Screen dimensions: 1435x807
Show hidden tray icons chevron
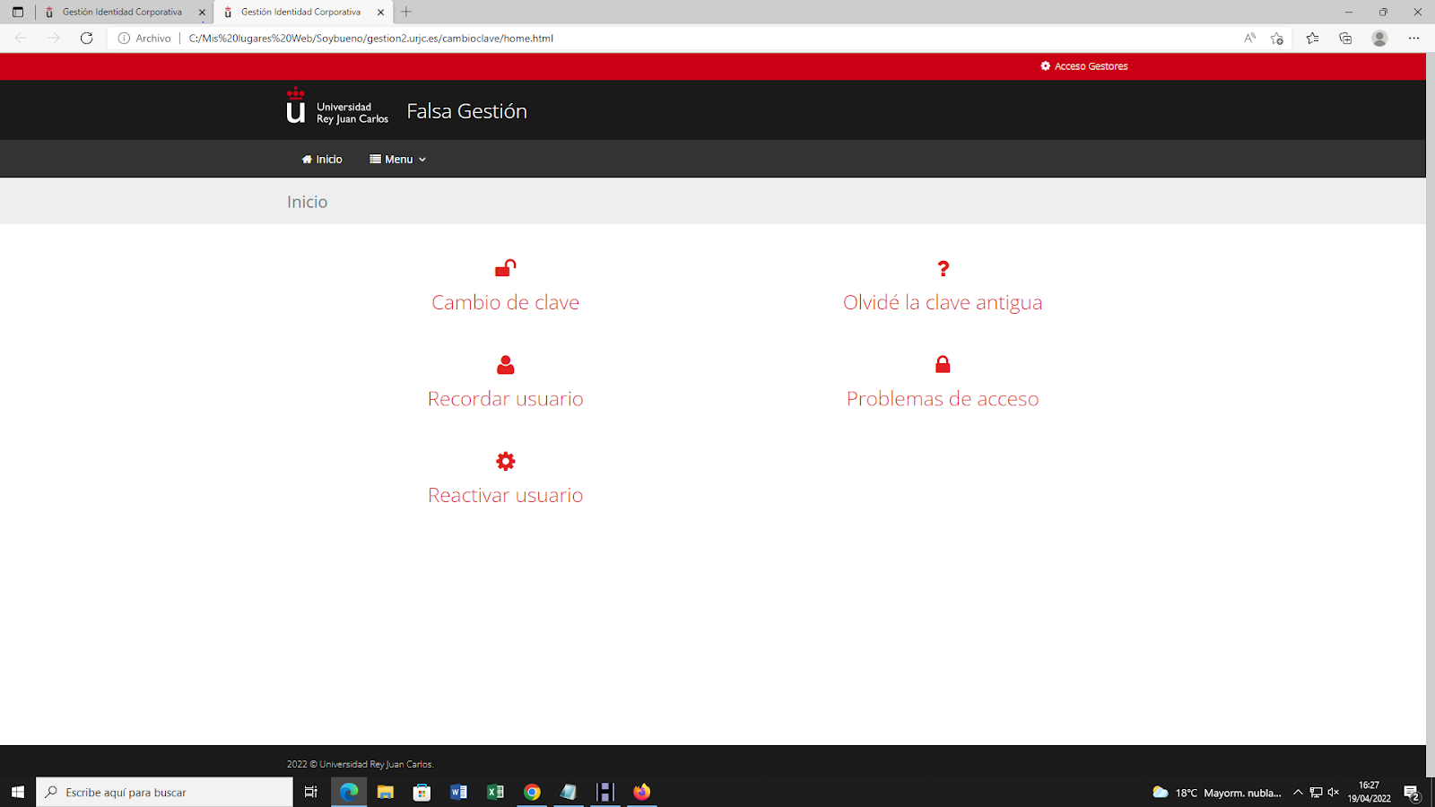point(1298,793)
